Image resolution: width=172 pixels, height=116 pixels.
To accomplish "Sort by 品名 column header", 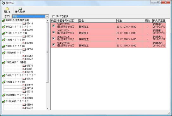I will click(x=97, y=21).
